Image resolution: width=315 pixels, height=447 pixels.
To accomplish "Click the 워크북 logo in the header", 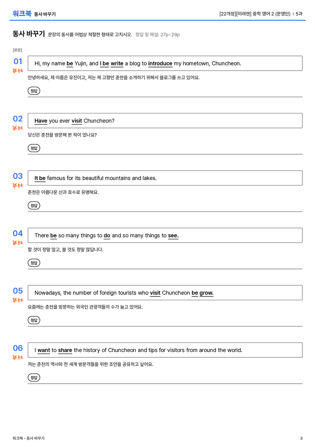I will point(22,14).
